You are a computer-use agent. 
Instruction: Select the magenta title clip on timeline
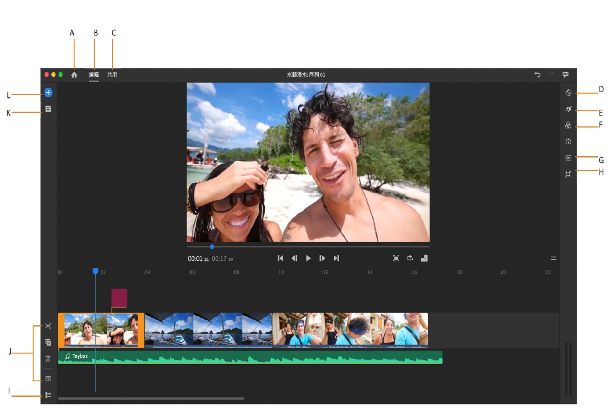coord(119,298)
